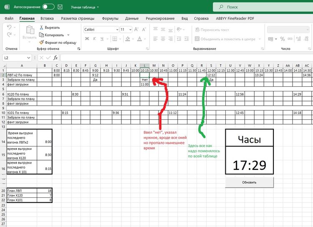Click the Select All corner triangle
The image size is (313, 227).
point(3,66)
